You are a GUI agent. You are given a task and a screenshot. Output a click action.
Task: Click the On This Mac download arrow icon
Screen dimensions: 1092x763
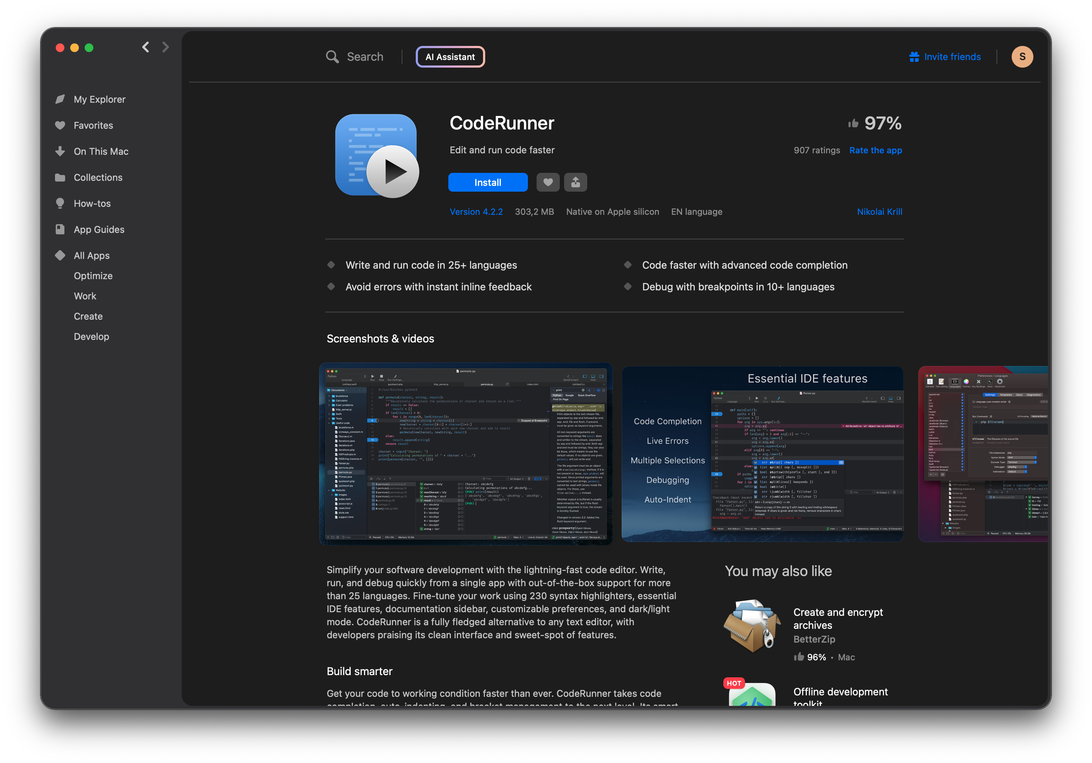[60, 152]
